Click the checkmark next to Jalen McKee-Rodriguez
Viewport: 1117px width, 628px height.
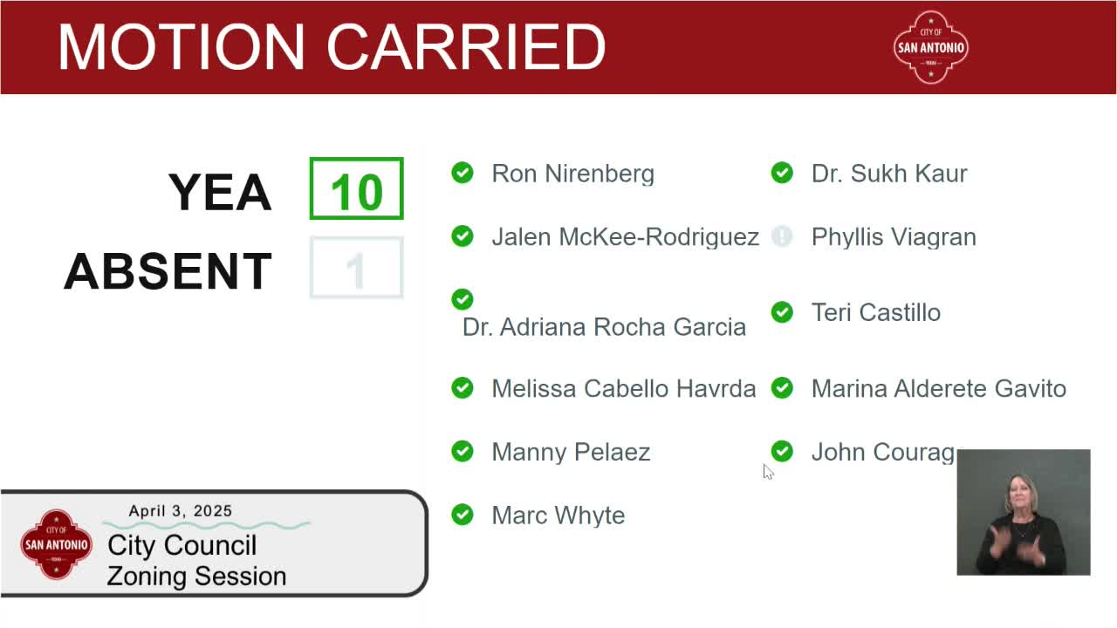[463, 236]
